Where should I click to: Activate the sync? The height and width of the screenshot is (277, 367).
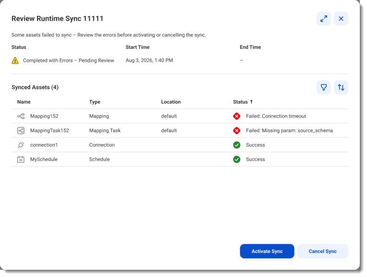[267, 251]
